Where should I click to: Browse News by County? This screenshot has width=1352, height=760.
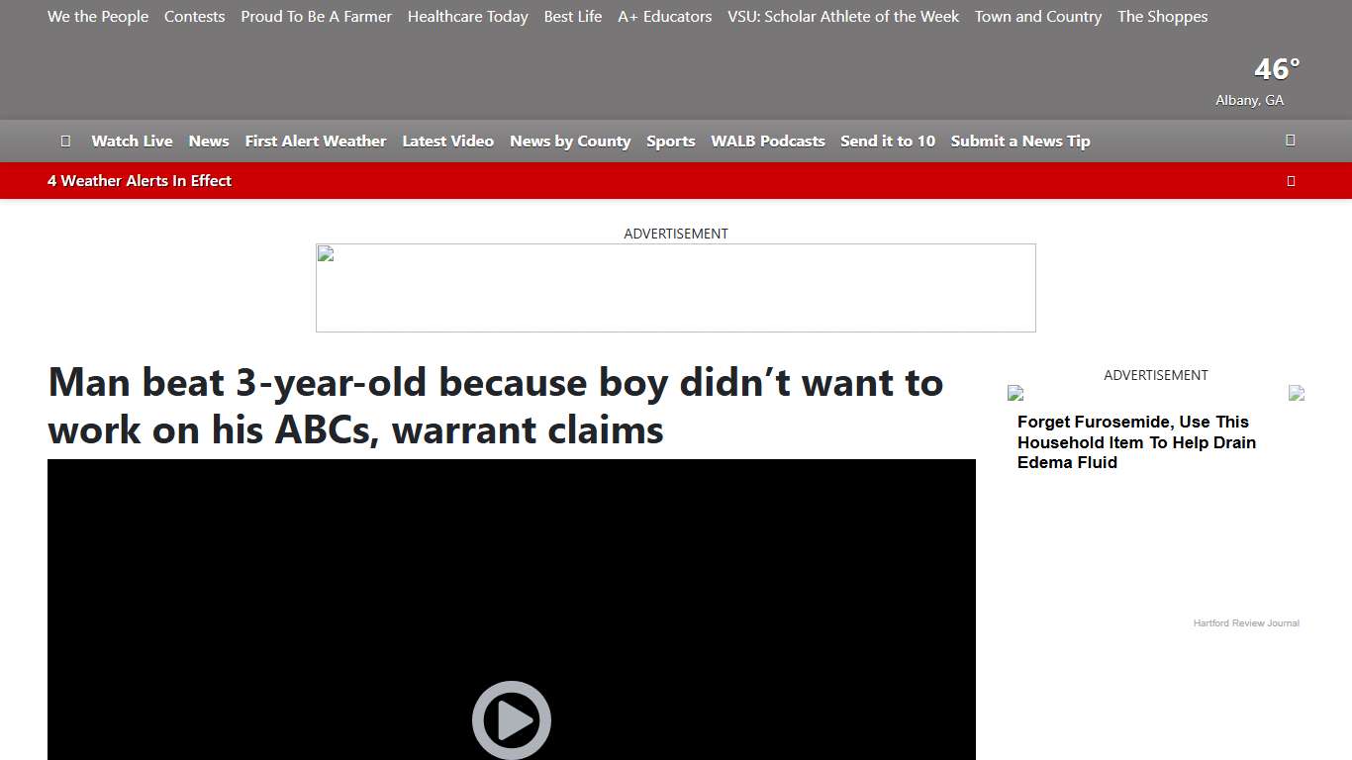click(570, 141)
